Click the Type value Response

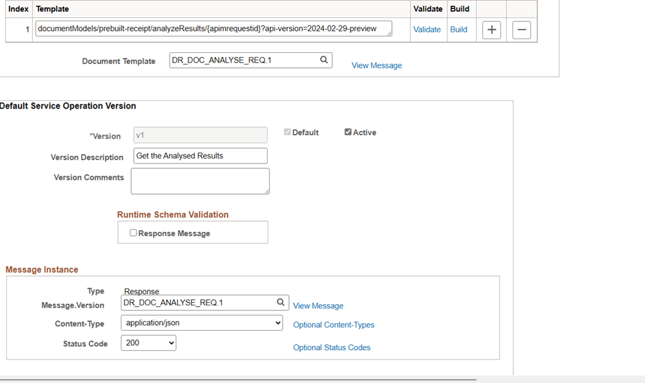tap(141, 291)
